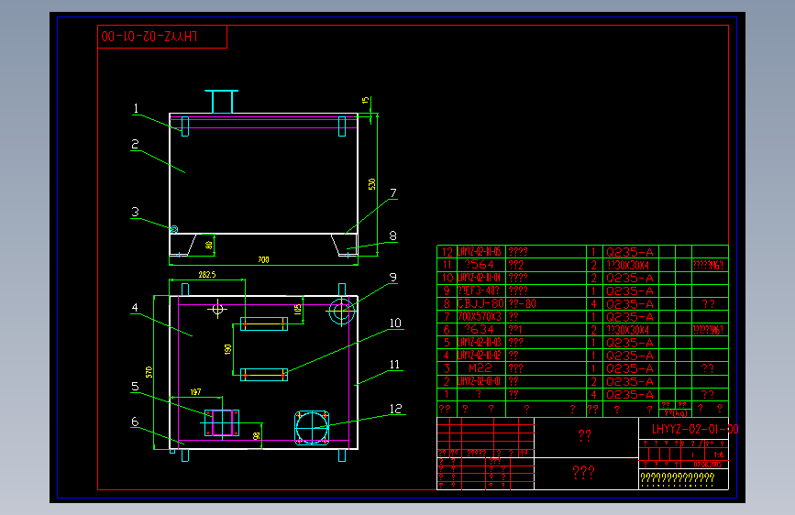
Task: Select callout number 10 in the top view
Action: pos(395,323)
